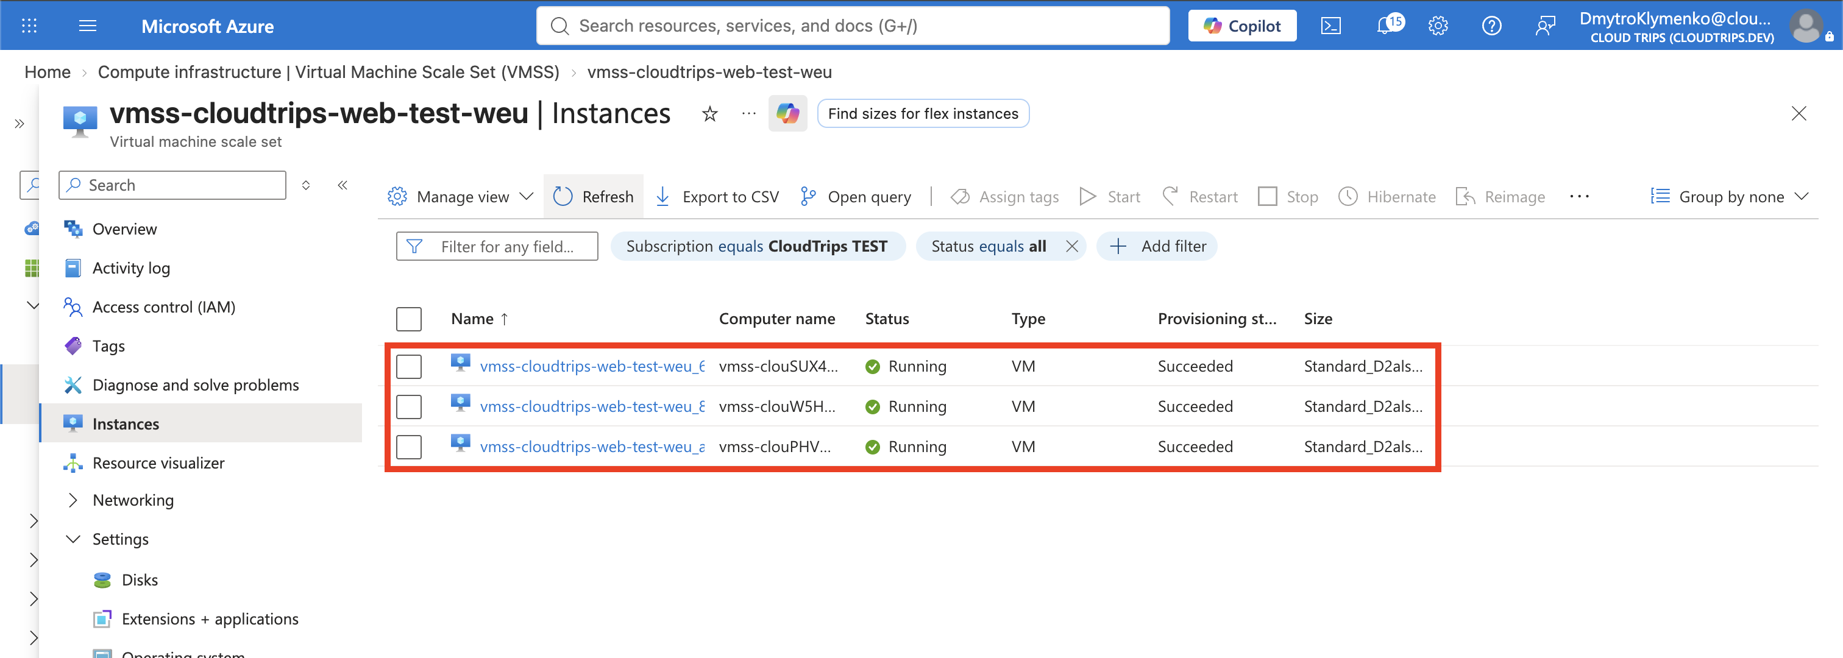The height and width of the screenshot is (658, 1843).
Task: Click the Restart toolbar button
Action: (1200, 197)
